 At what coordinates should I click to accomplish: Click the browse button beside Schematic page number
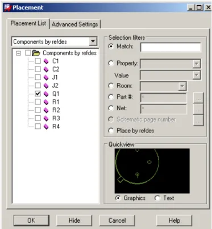(198, 120)
